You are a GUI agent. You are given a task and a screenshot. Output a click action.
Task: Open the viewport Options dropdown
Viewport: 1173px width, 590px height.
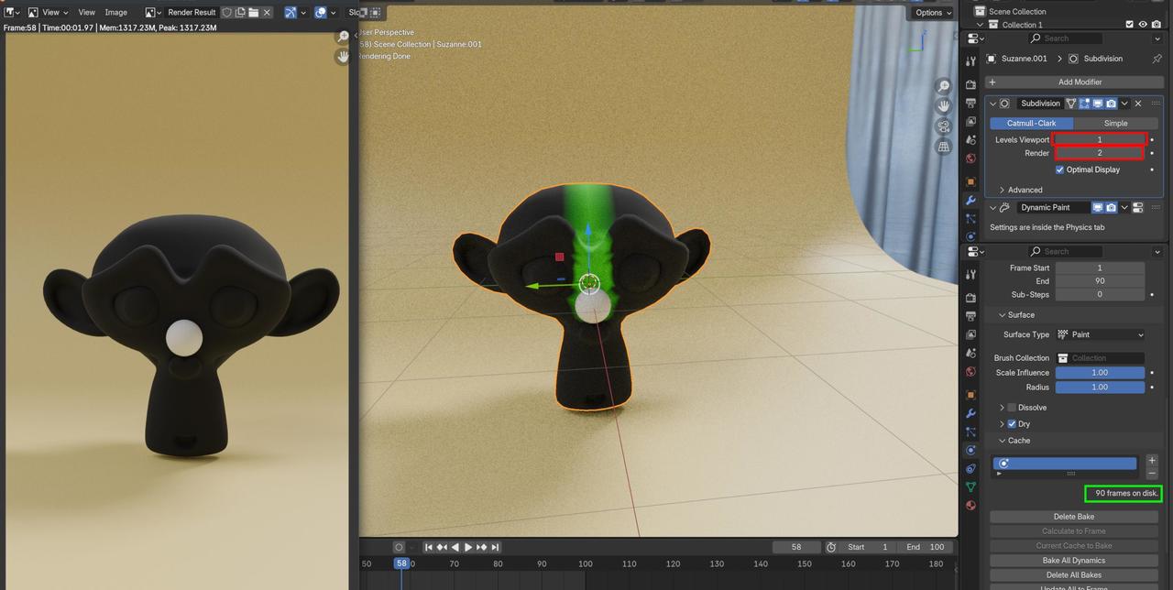(933, 12)
